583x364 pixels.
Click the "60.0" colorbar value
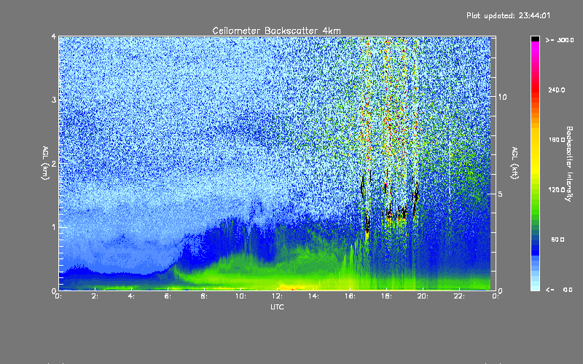click(x=557, y=240)
